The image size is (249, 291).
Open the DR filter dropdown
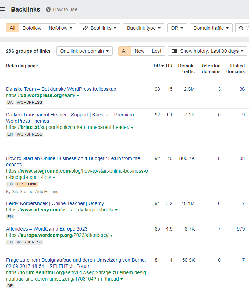[x=177, y=28]
